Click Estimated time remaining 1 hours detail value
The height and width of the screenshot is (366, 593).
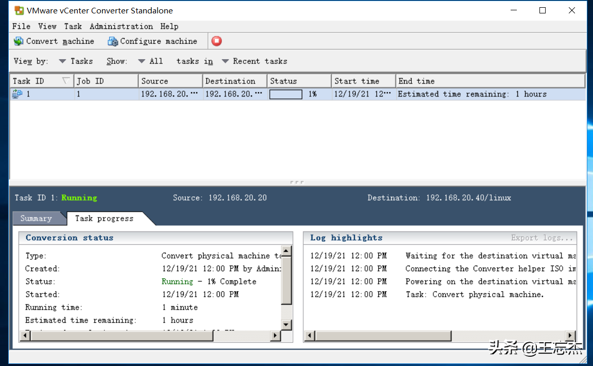(x=178, y=320)
